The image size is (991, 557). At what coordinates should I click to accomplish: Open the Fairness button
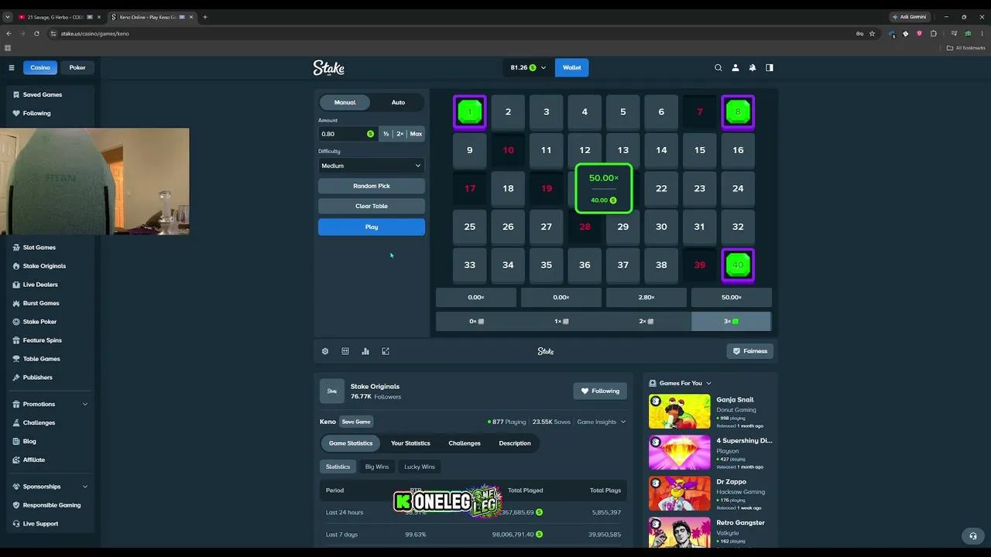(750, 351)
